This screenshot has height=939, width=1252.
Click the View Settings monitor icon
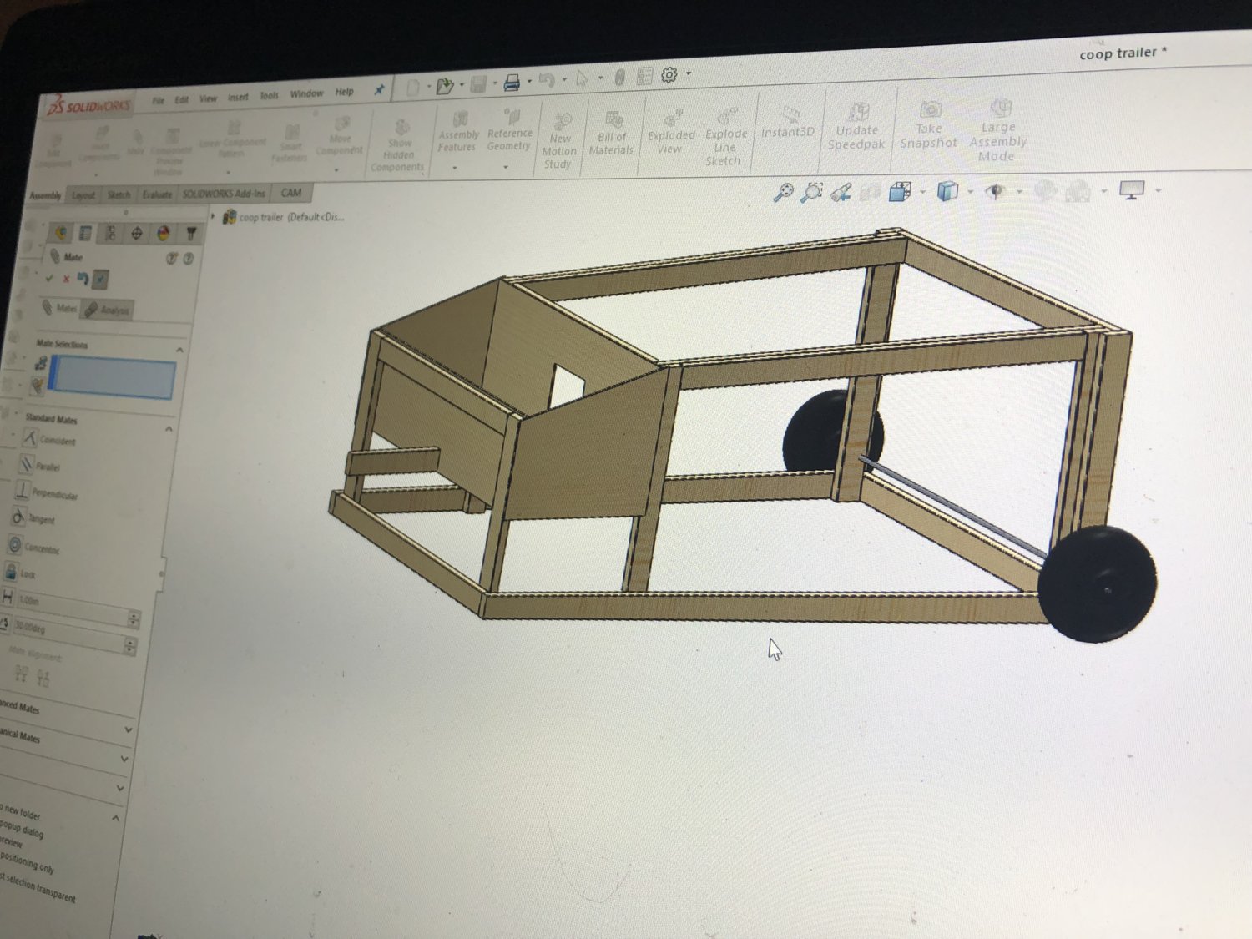coord(1132,190)
